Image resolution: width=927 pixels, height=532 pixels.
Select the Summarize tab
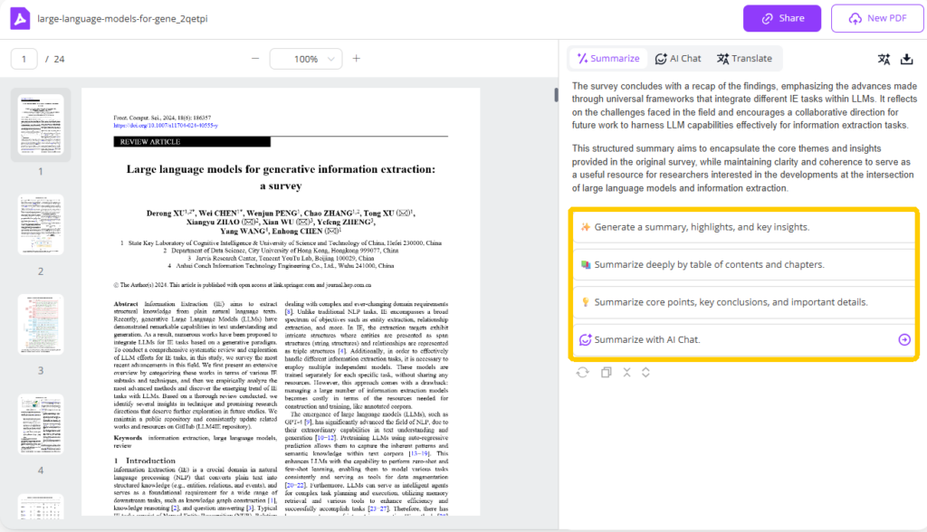(607, 59)
